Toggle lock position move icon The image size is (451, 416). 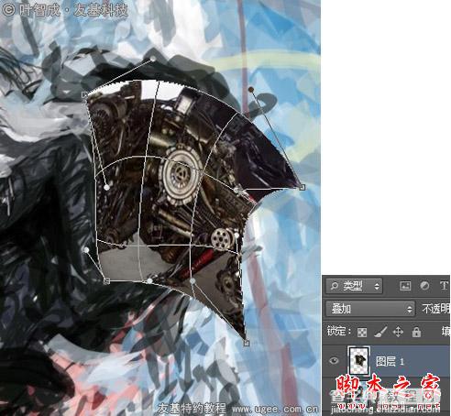[398, 332]
